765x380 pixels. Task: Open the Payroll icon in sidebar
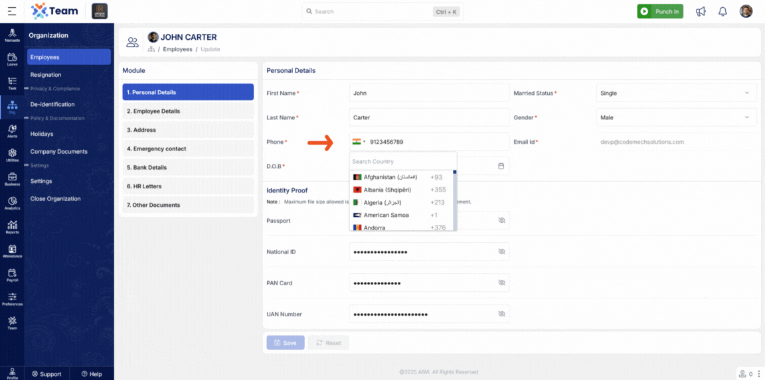click(12, 275)
